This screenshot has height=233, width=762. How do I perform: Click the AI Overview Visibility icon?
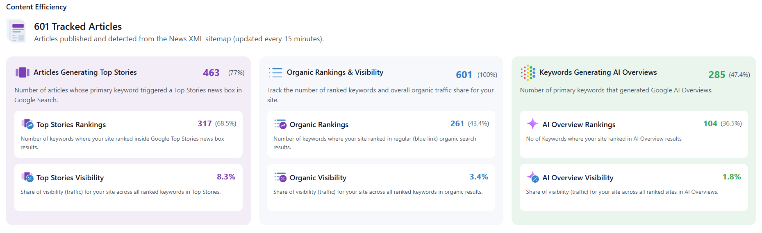click(532, 177)
